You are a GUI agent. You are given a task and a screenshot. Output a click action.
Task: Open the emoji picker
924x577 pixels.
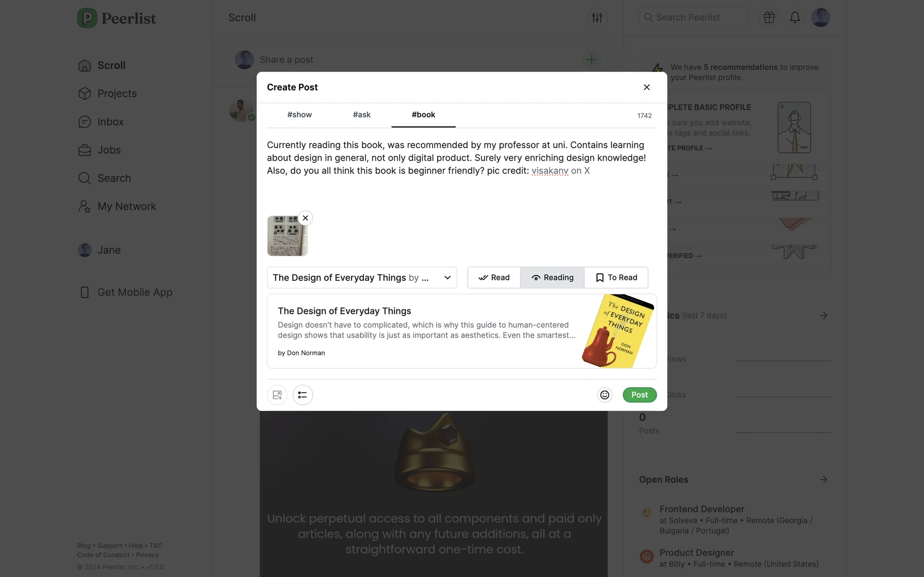click(604, 395)
